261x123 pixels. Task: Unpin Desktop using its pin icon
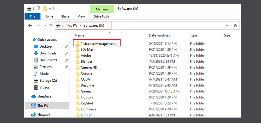pyautogui.click(x=66, y=47)
